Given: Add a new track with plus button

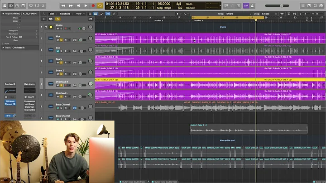Looking at the screenshot, I should [x=43, y=19].
